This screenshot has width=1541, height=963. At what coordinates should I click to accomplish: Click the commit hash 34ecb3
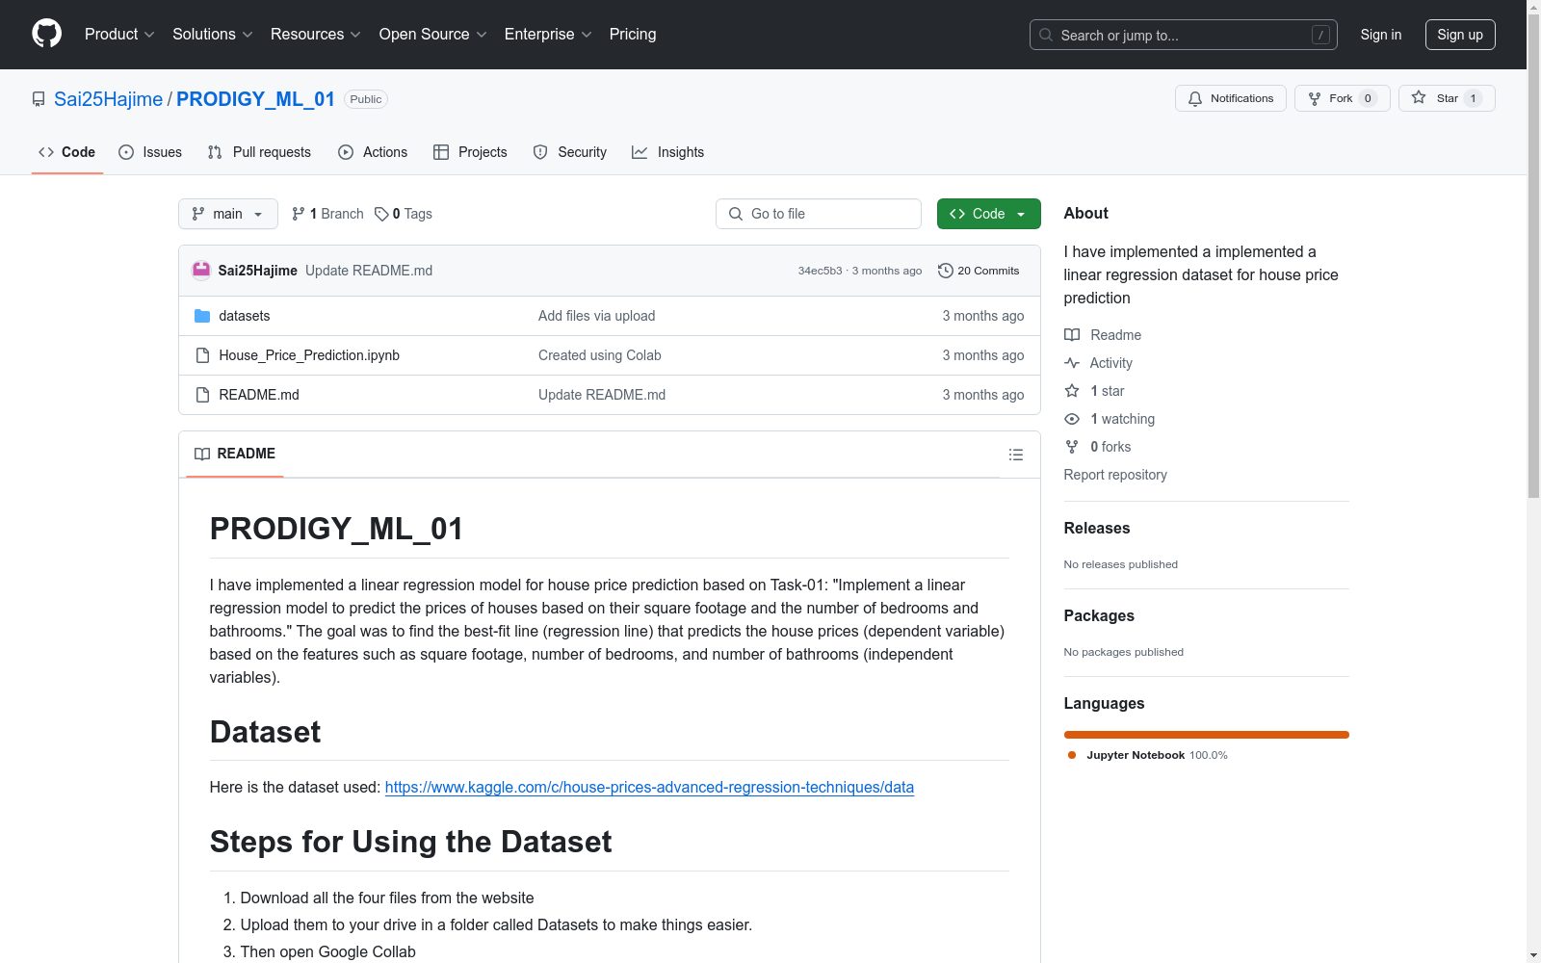(x=820, y=271)
